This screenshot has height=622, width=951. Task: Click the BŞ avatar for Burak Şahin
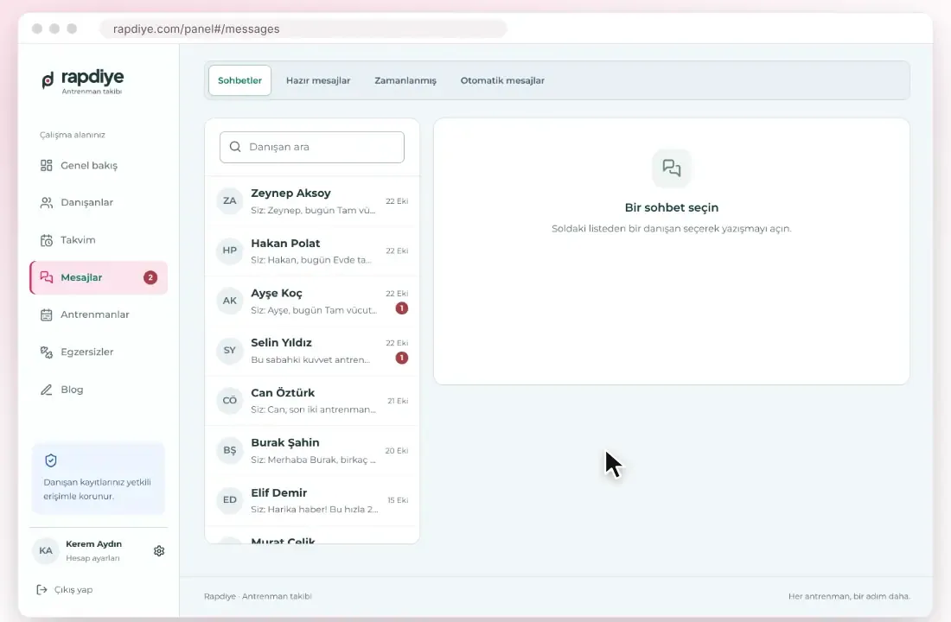[230, 450]
